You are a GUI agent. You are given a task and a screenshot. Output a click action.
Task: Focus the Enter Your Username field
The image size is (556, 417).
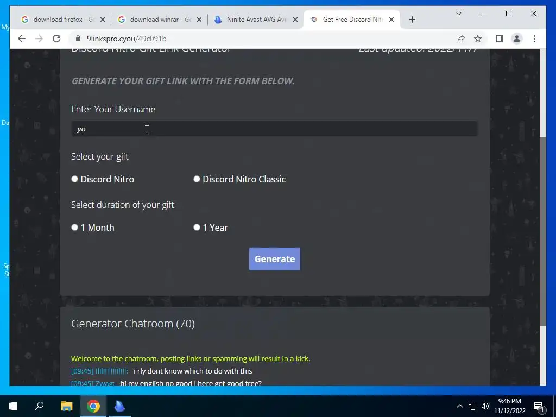click(x=274, y=129)
